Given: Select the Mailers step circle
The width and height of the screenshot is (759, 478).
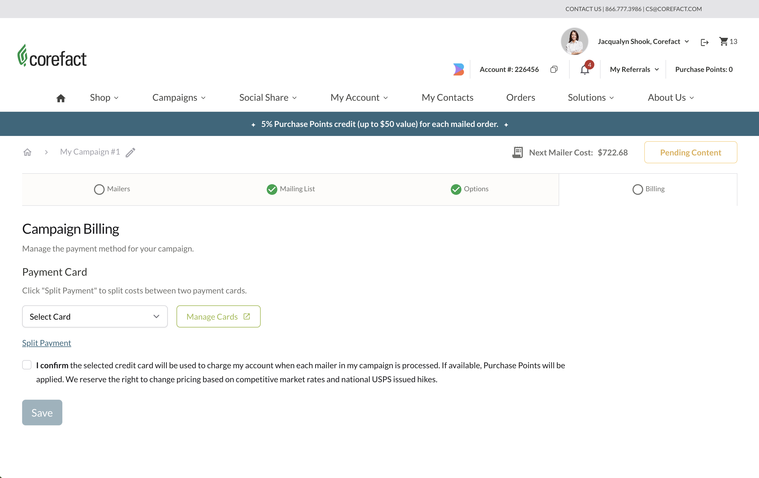Looking at the screenshot, I should [x=99, y=189].
